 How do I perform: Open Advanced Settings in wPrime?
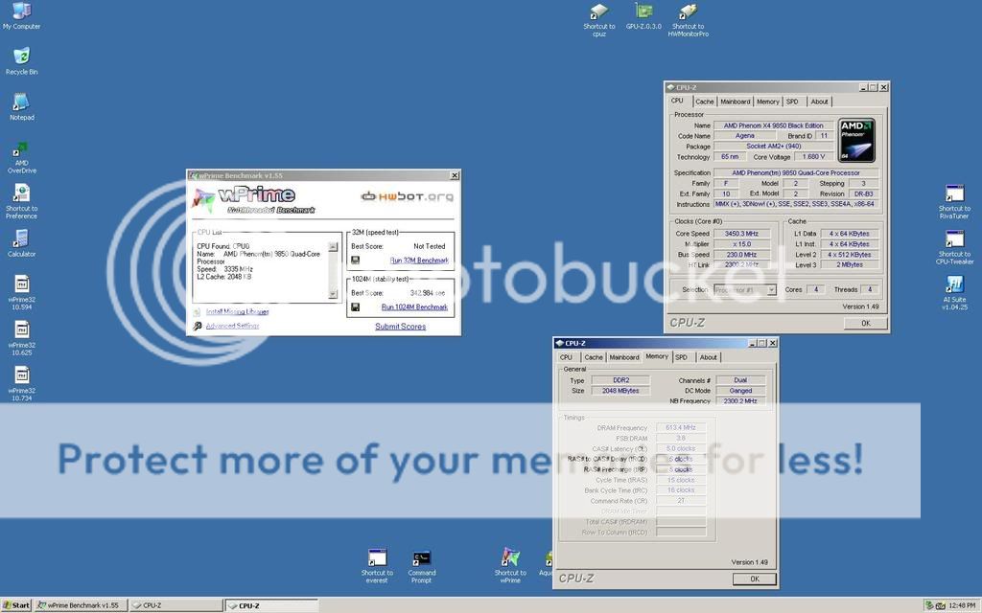[232, 326]
